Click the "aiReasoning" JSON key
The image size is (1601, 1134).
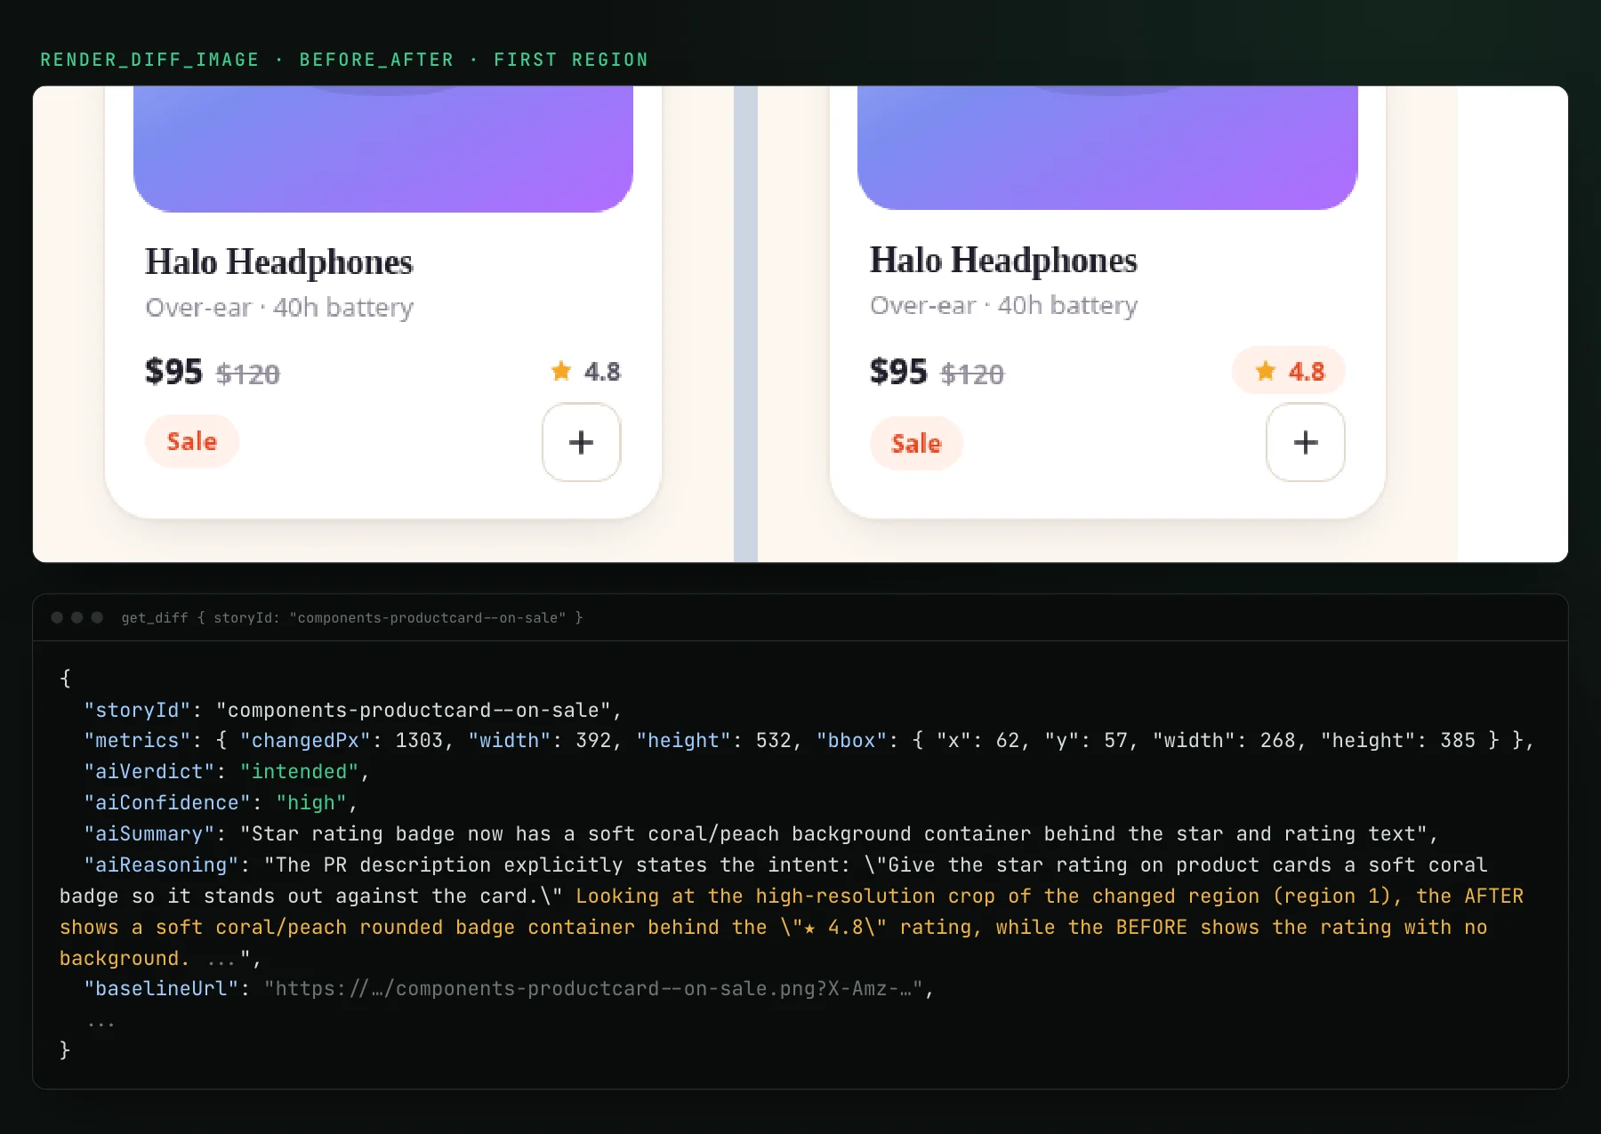[161, 865]
